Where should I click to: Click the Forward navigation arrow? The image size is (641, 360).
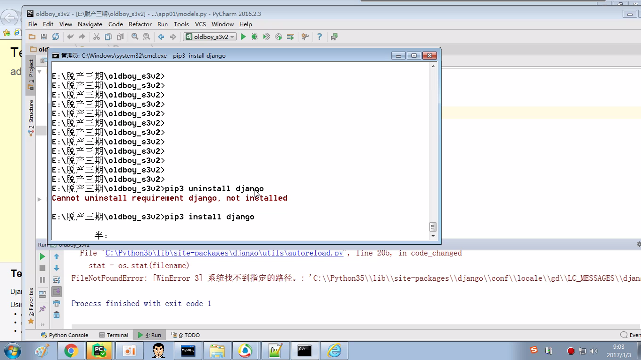pyautogui.click(x=173, y=37)
